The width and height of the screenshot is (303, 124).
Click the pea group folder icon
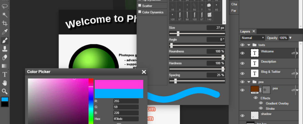[x=254, y=82]
